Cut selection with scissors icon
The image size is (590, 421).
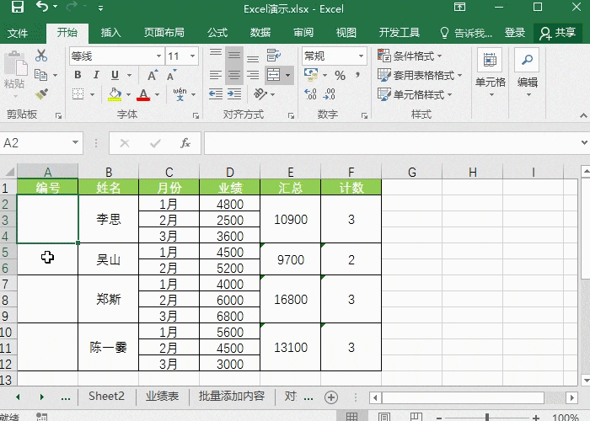point(41,56)
